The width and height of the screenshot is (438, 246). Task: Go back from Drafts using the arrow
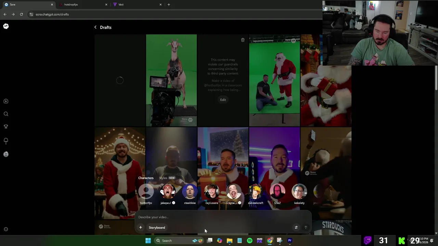95,27
